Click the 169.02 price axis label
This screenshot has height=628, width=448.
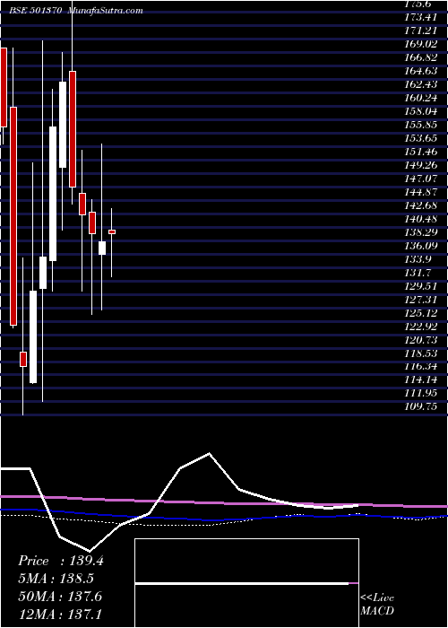tap(422, 44)
